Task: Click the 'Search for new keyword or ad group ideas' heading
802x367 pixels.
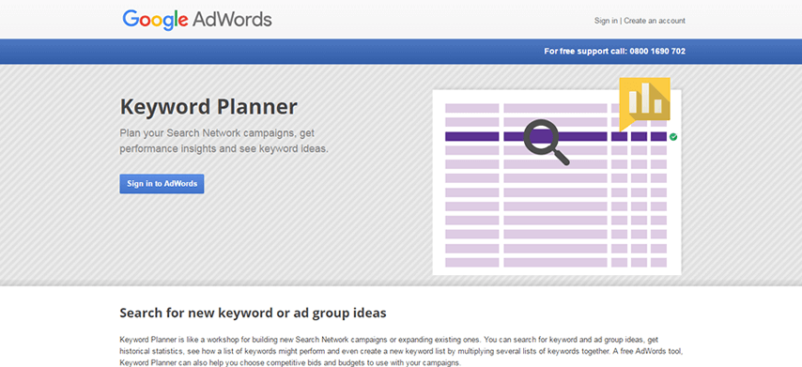Action: (x=253, y=313)
